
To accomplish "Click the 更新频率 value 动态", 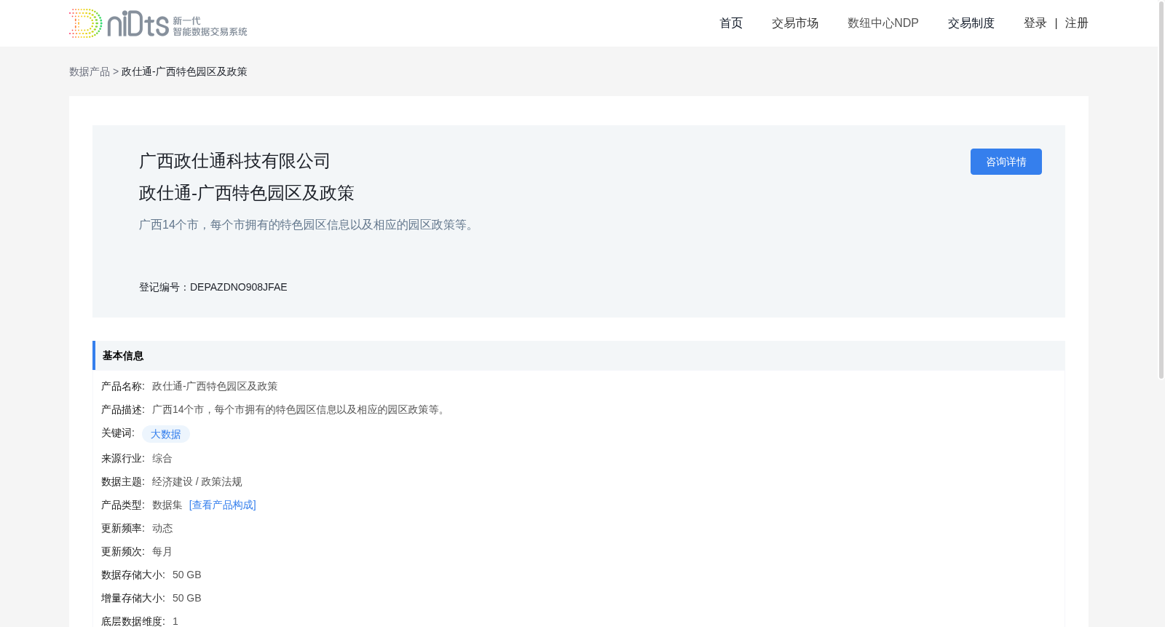I will point(162,528).
